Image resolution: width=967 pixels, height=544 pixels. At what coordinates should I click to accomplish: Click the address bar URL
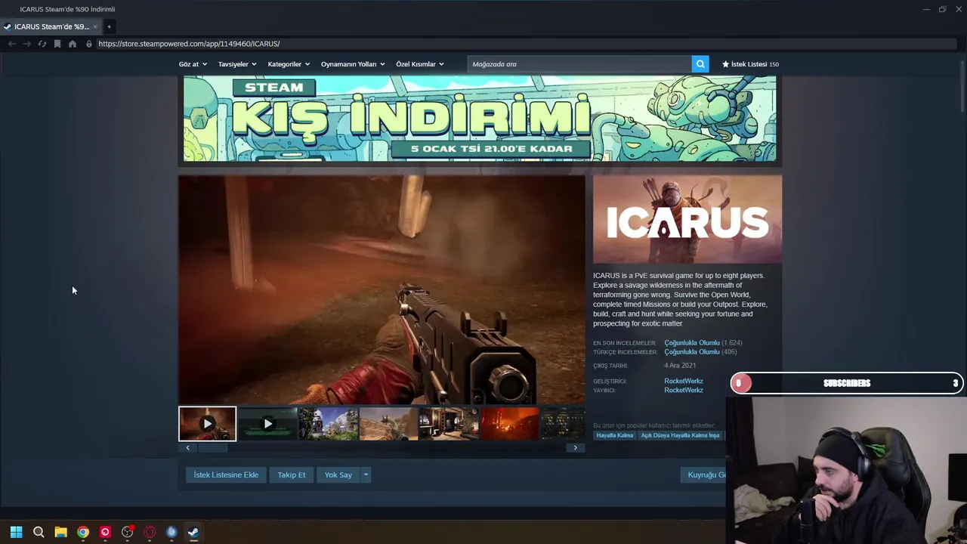coord(189,44)
